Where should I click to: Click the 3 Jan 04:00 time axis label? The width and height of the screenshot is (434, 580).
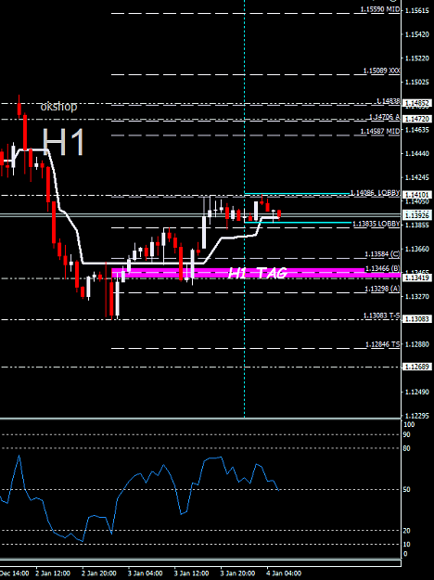146,574
